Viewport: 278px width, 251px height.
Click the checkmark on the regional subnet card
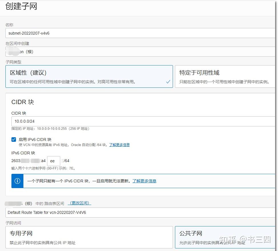[x=168, y=82]
